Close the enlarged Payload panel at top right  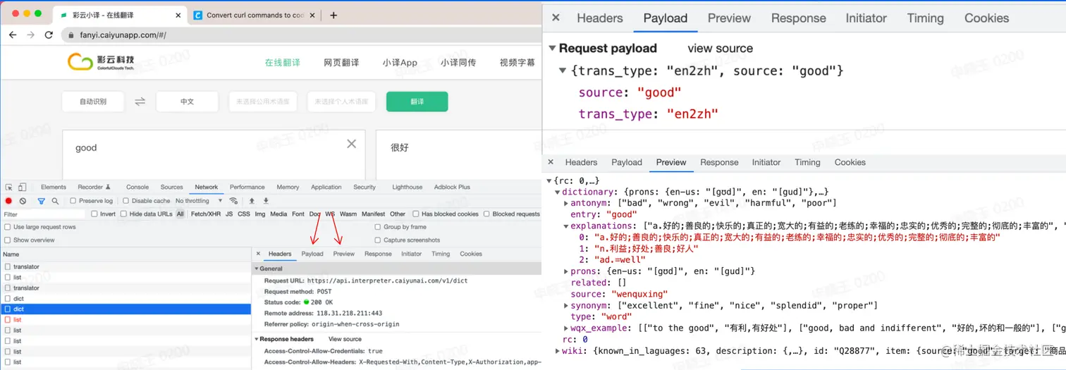556,18
